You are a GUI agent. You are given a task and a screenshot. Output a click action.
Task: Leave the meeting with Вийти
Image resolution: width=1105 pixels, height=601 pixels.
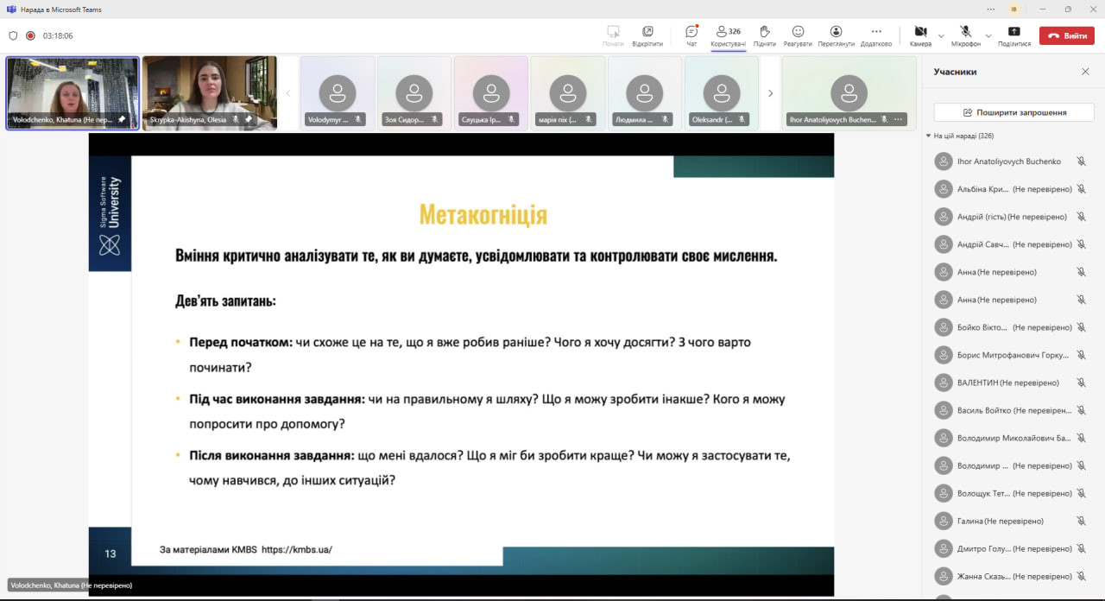[1067, 35]
